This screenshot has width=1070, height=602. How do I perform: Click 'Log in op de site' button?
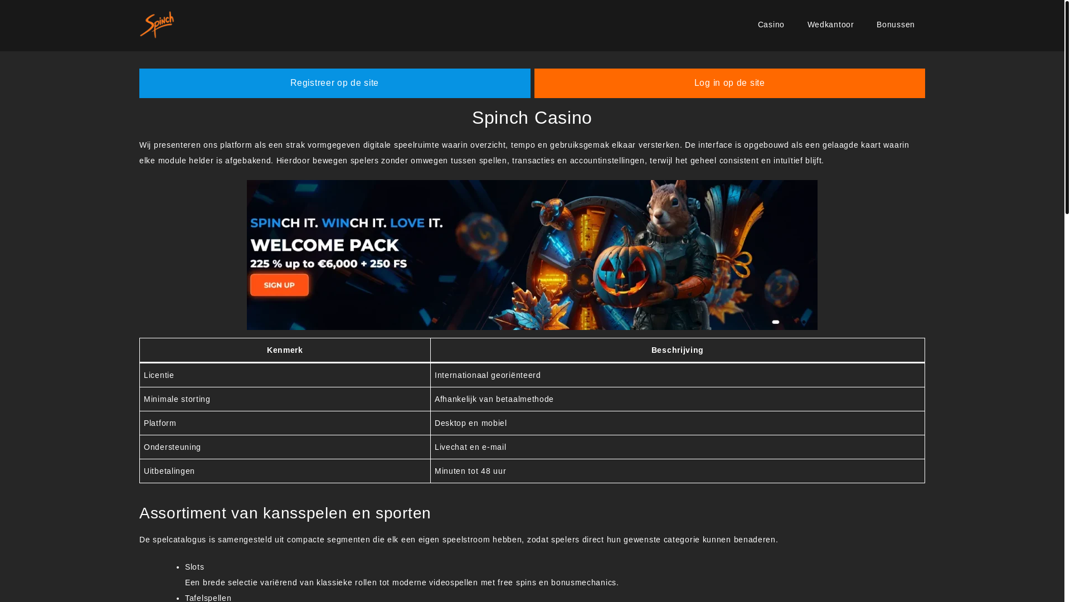tap(729, 83)
